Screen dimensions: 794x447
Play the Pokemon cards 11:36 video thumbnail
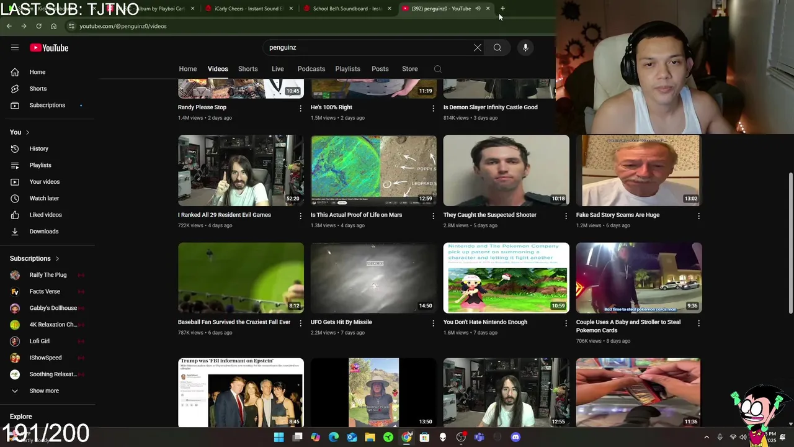[639, 392]
